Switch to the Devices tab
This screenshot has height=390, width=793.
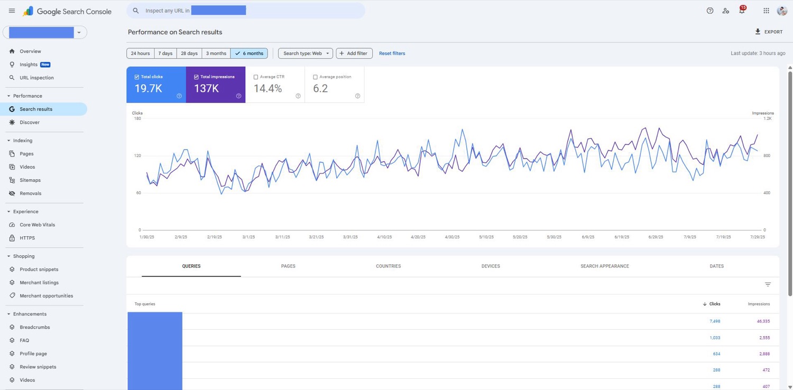coord(491,266)
